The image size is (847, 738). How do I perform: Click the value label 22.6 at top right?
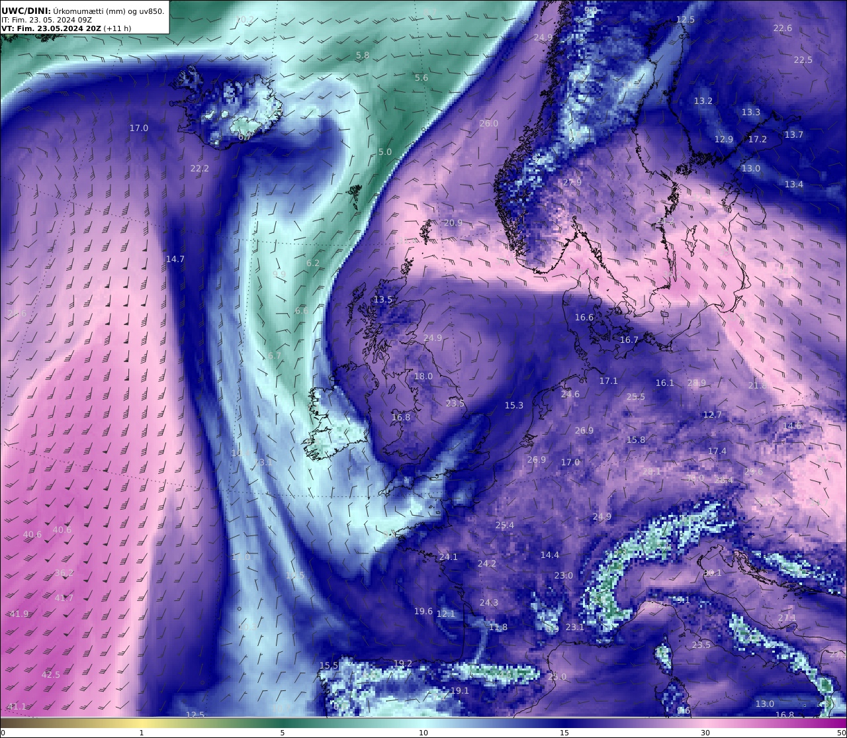pos(782,28)
